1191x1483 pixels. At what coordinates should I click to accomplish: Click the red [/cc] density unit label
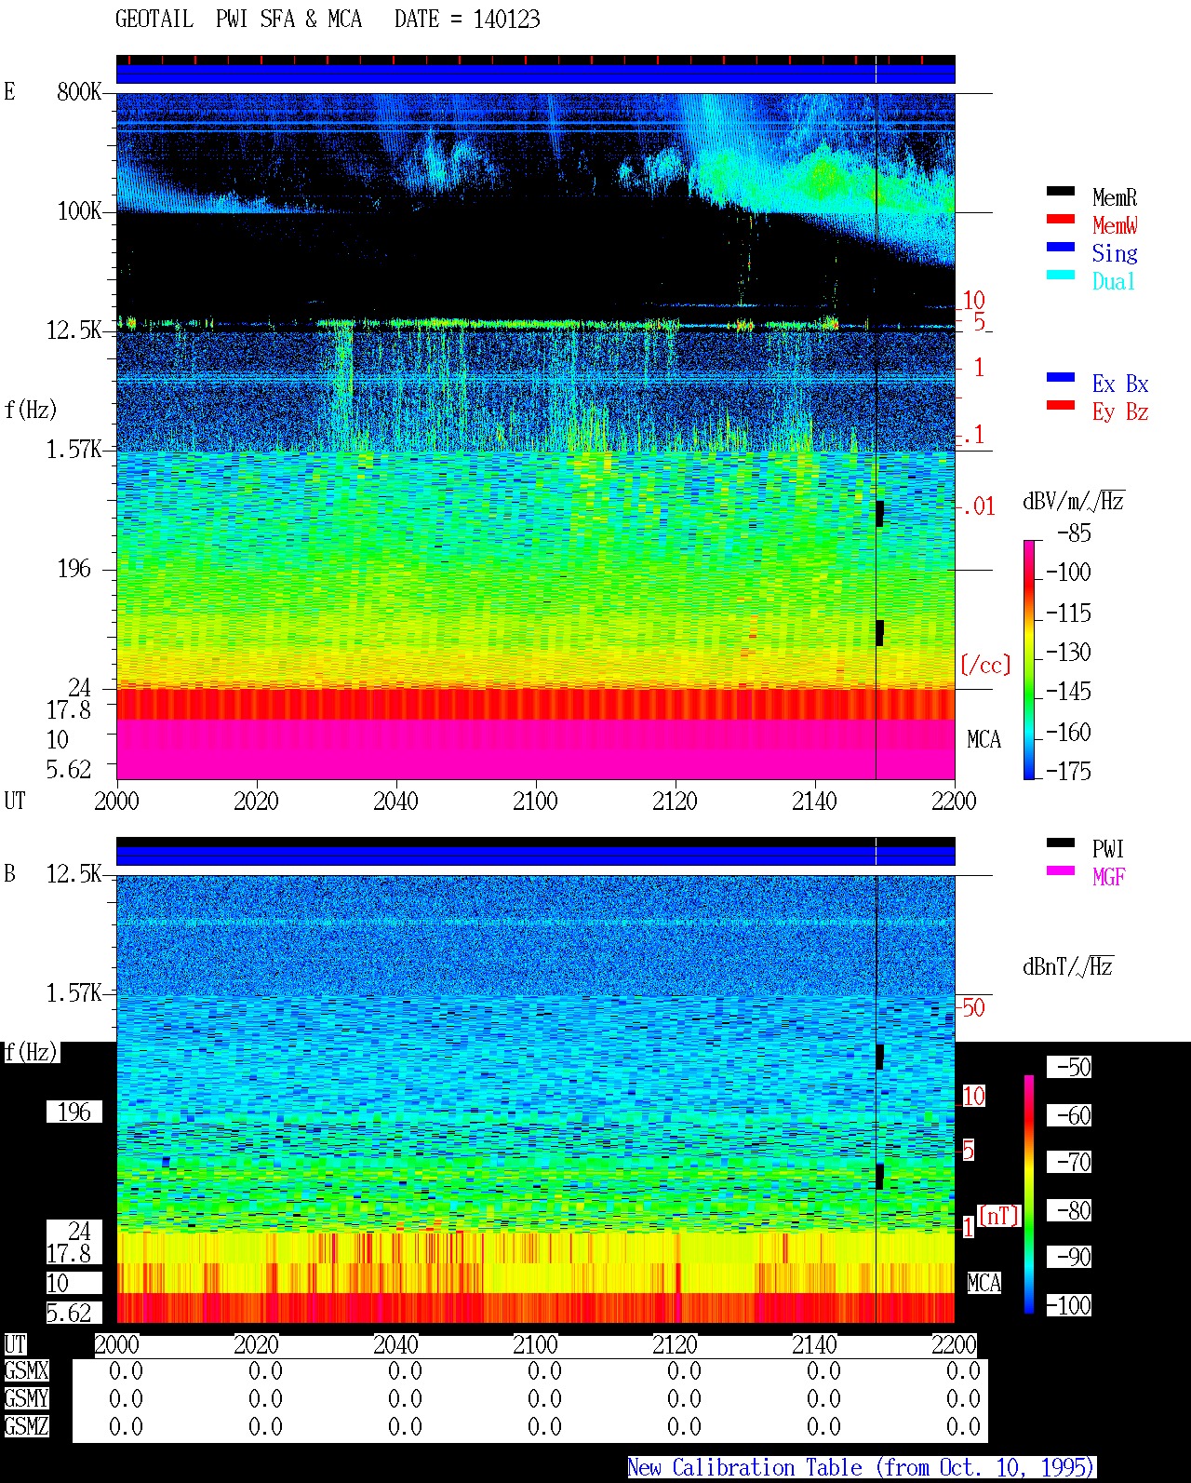[x=985, y=665]
